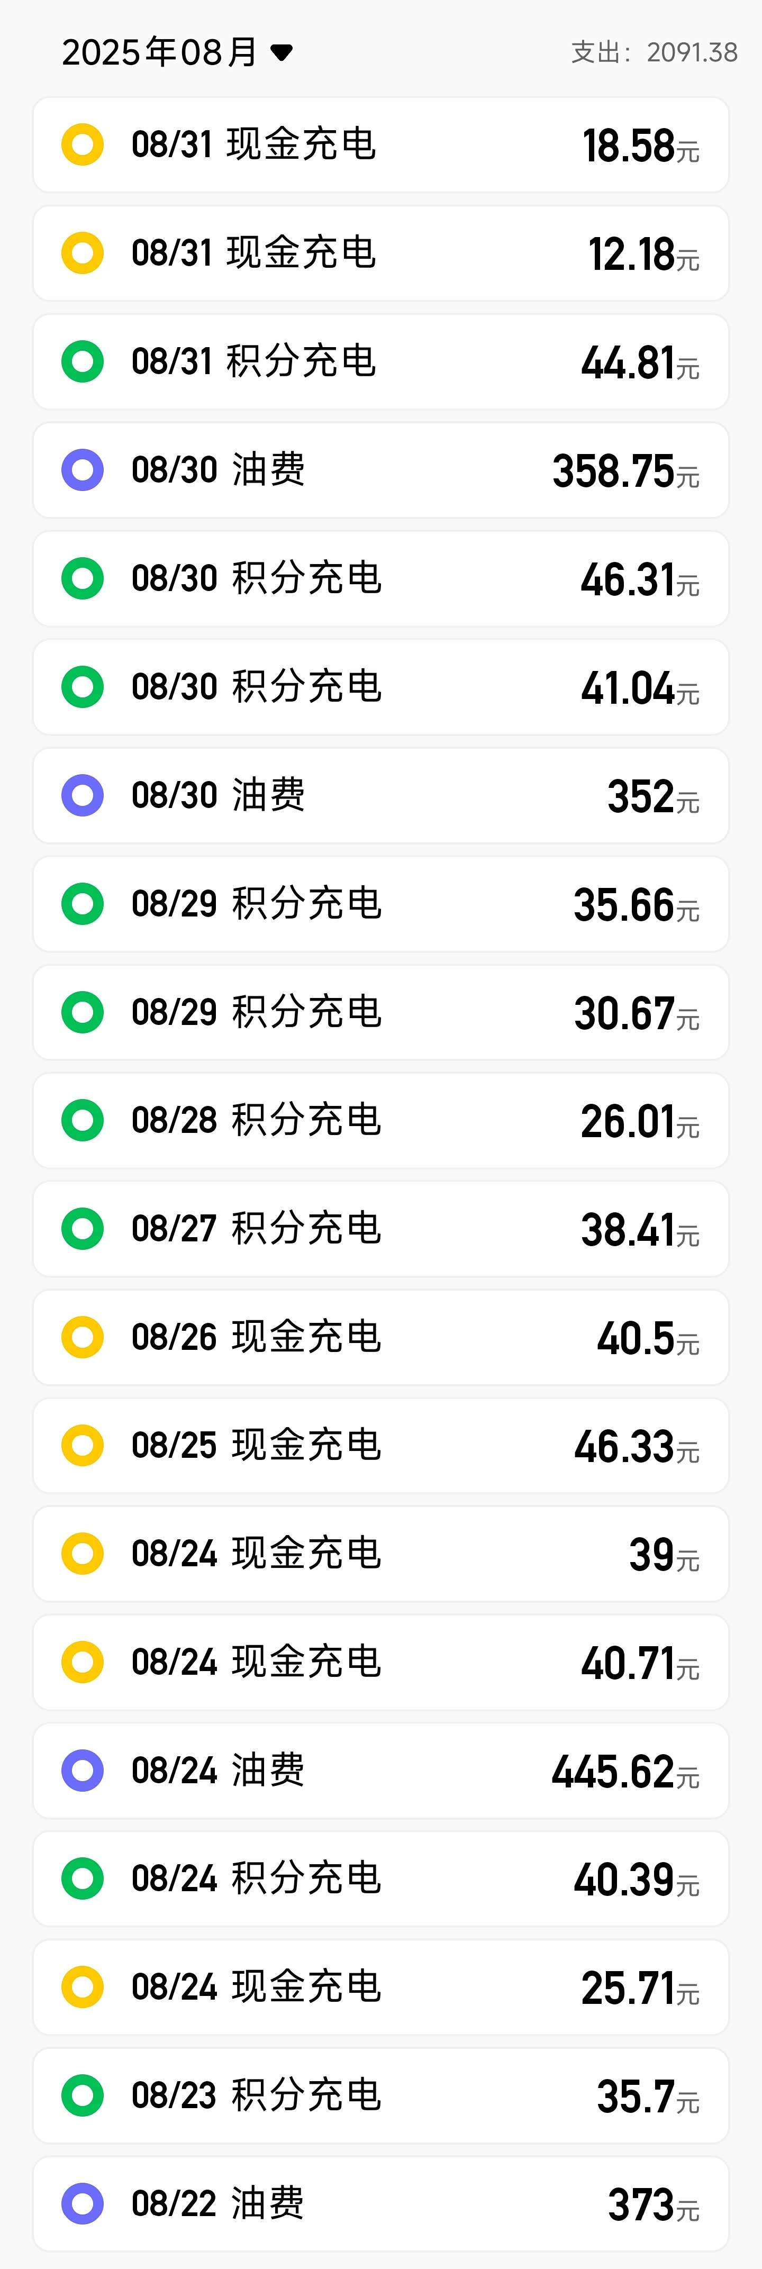Tap the 支出 2091.38 total label
This screenshot has width=762, height=2269.
click(654, 53)
